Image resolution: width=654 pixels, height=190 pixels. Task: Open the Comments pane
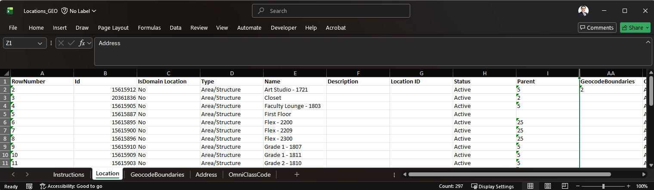pyautogui.click(x=597, y=28)
